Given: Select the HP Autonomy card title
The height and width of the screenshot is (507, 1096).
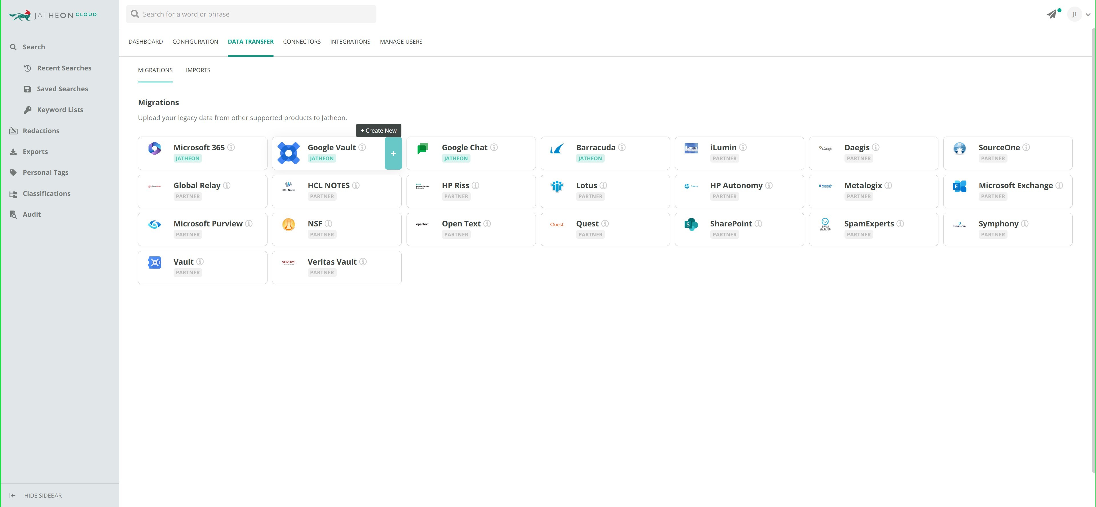Looking at the screenshot, I should coord(737,186).
